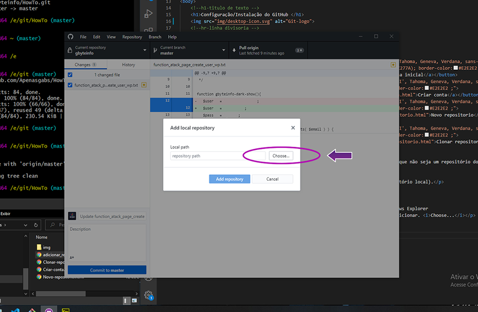Click File Explorer's vertical scrollbar thumb
This screenshot has height=312, width=478.
click(26, 279)
